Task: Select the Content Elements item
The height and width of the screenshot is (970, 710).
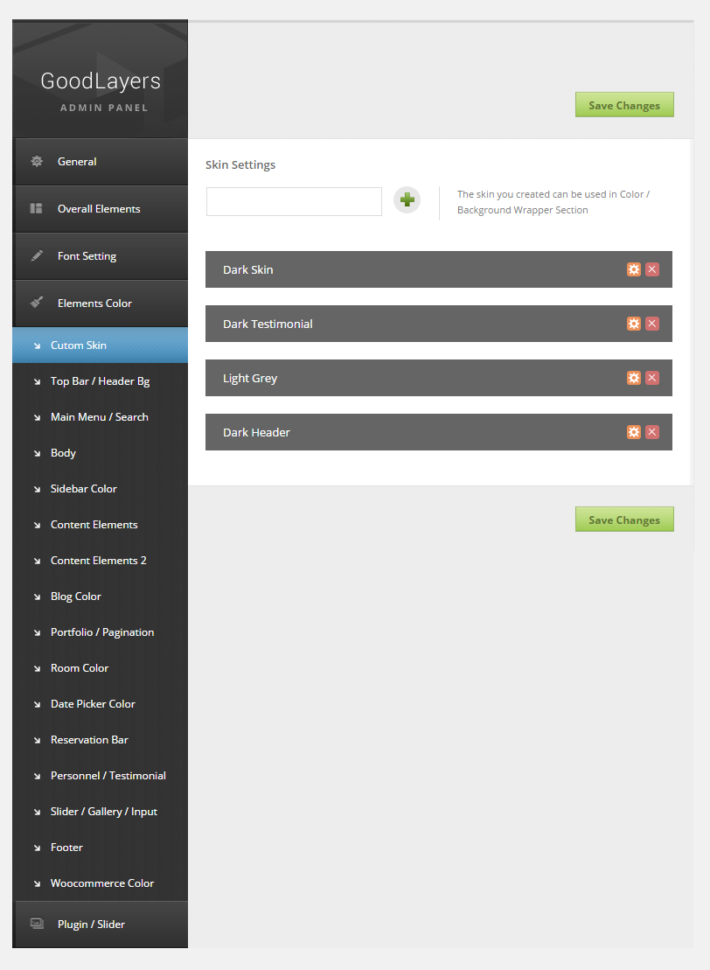Action: pos(101,525)
